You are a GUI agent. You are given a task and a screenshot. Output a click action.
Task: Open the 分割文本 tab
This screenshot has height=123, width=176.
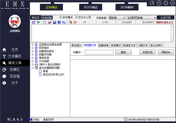[x=143, y=45]
